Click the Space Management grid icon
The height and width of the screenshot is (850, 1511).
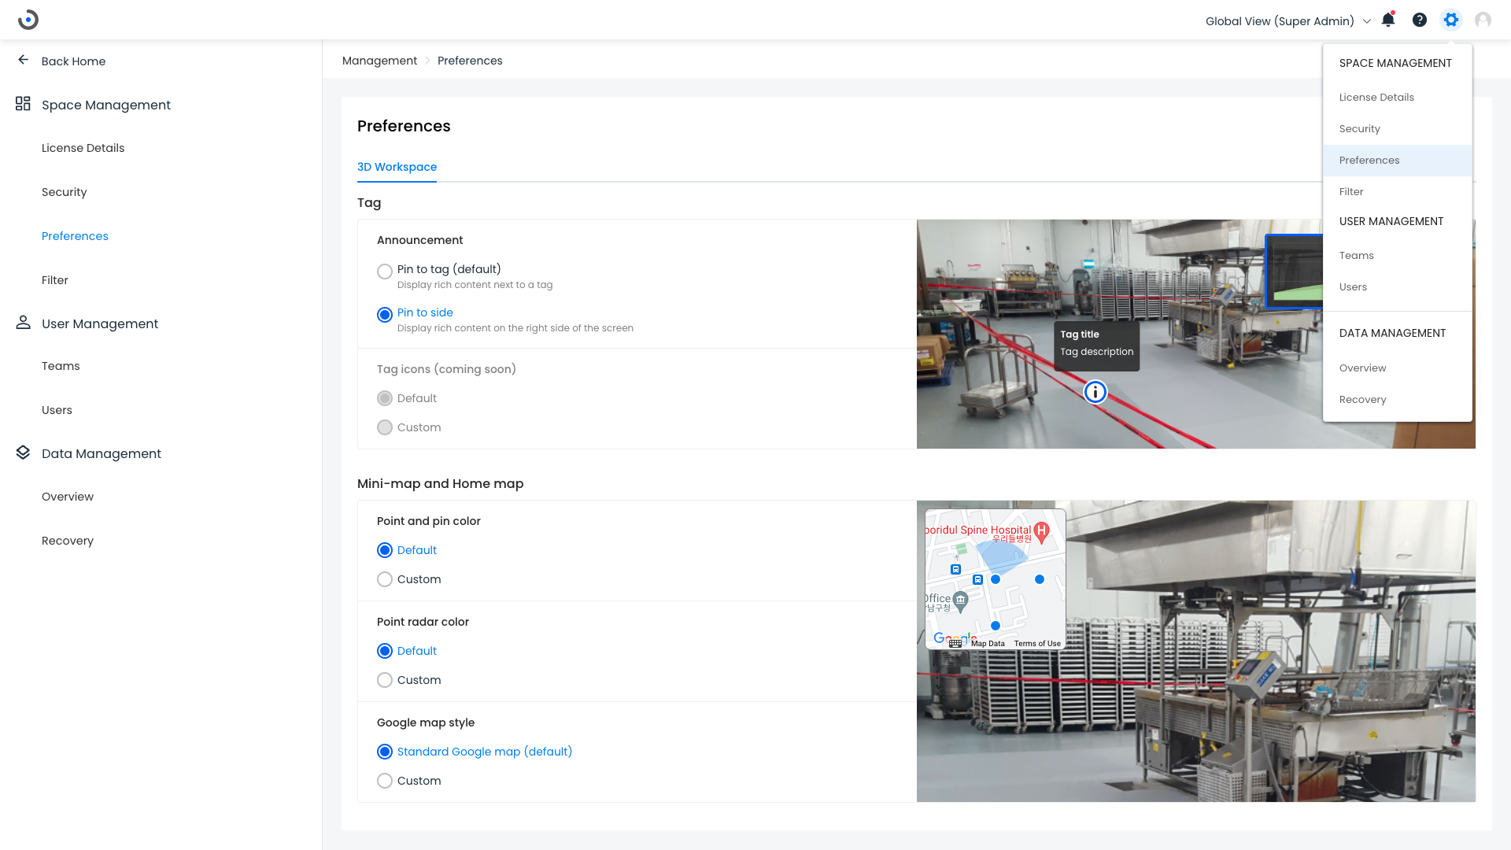[x=23, y=104]
